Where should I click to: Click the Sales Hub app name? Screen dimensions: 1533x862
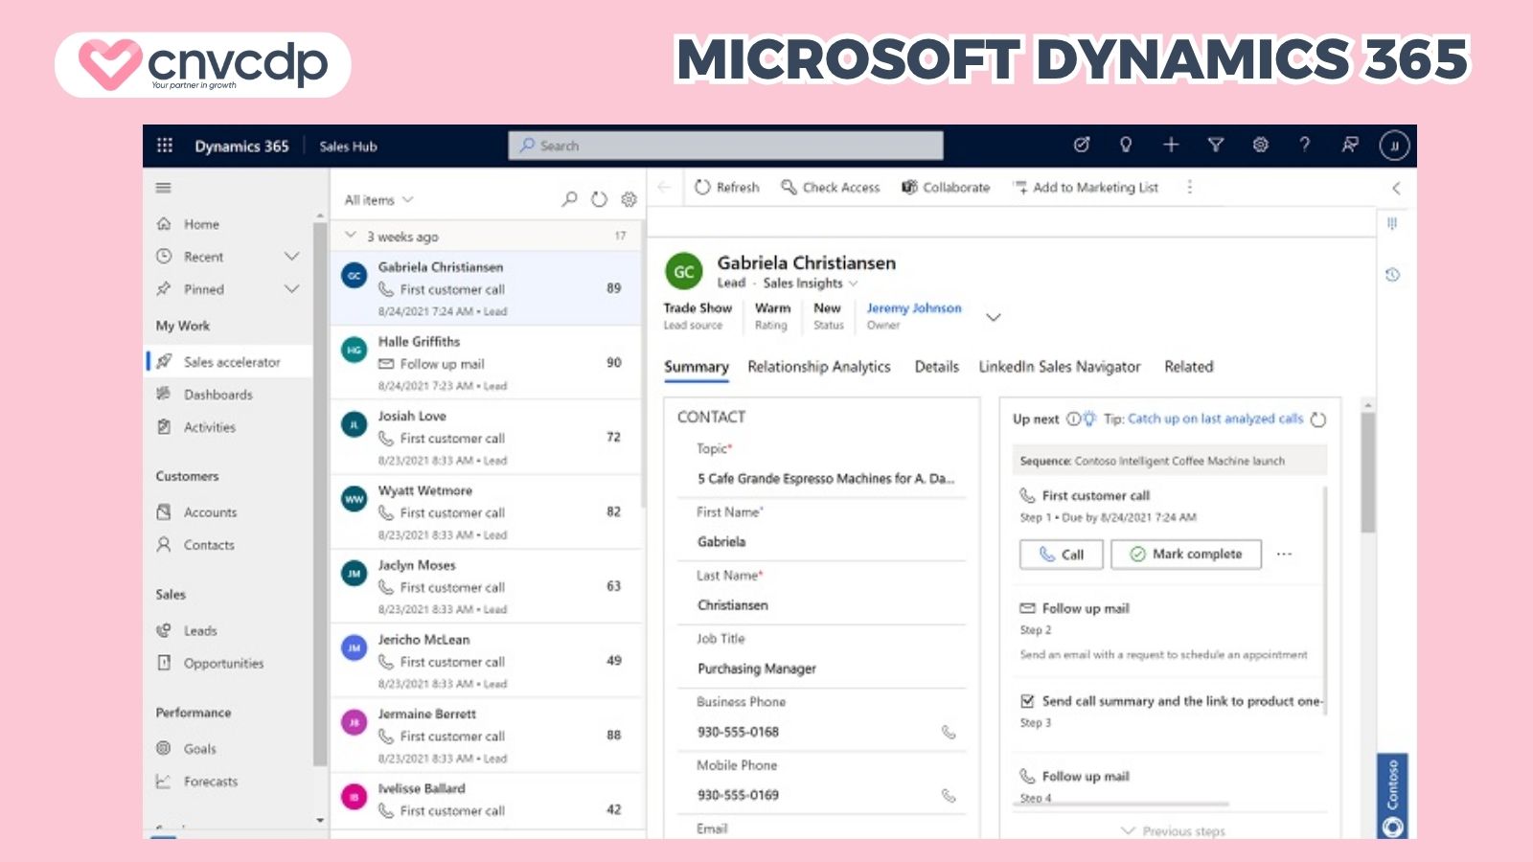point(348,147)
